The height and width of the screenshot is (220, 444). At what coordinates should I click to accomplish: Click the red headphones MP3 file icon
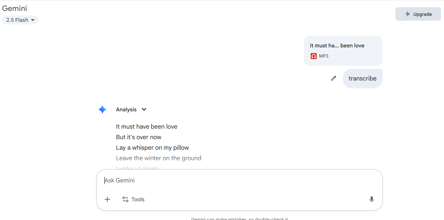coord(313,56)
